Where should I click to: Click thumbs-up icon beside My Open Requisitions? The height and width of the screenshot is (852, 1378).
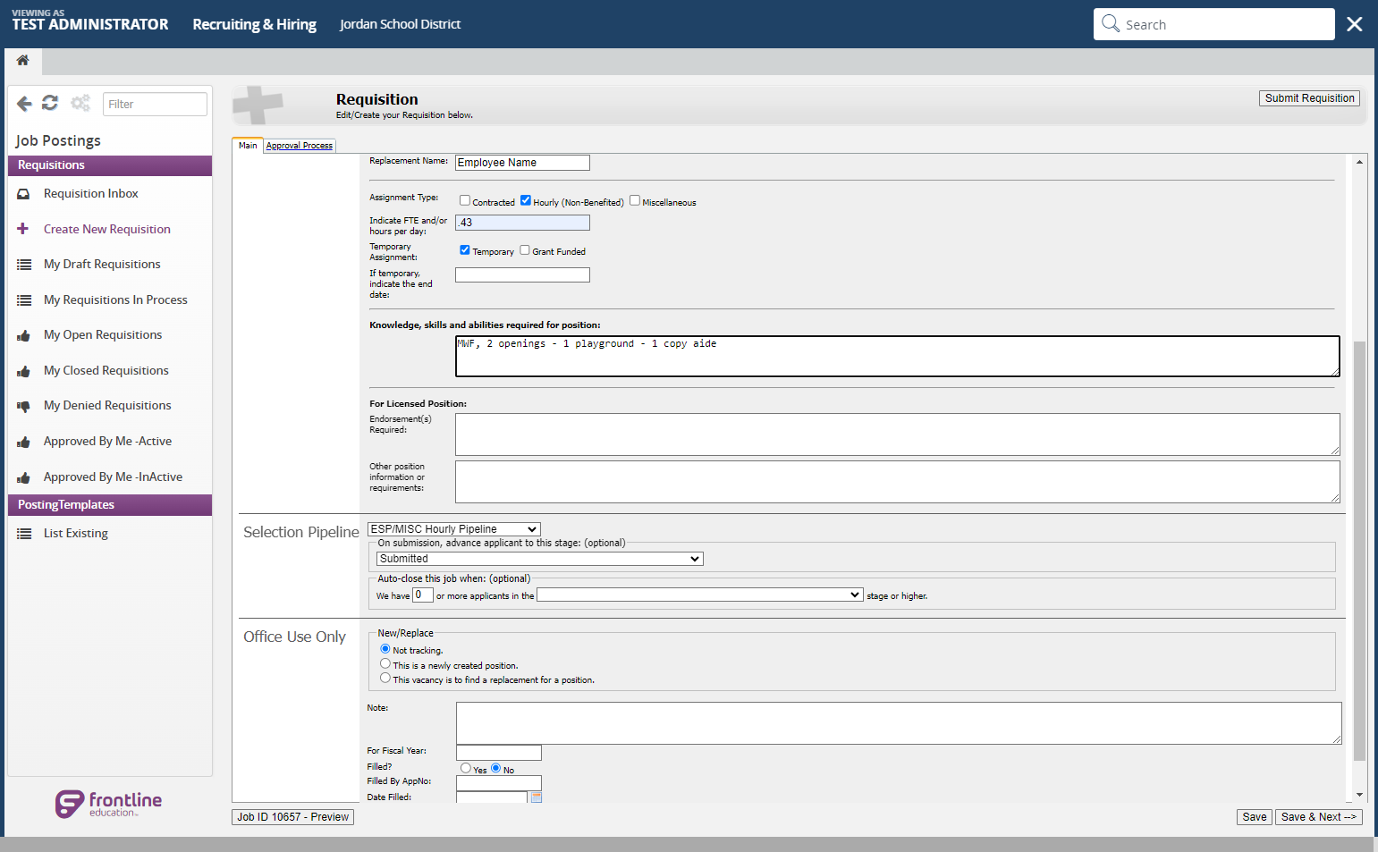[24, 335]
